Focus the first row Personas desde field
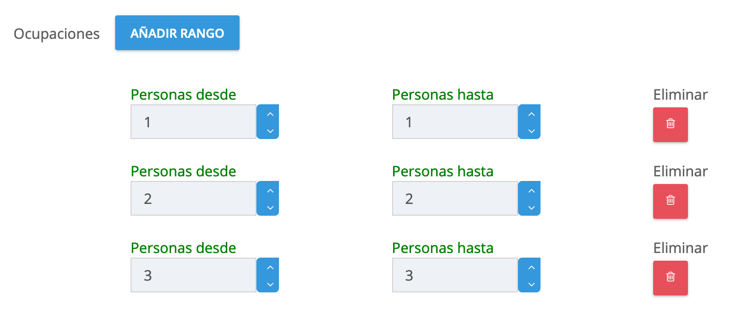The height and width of the screenshot is (321, 734). pyautogui.click(x=193, y=122)
